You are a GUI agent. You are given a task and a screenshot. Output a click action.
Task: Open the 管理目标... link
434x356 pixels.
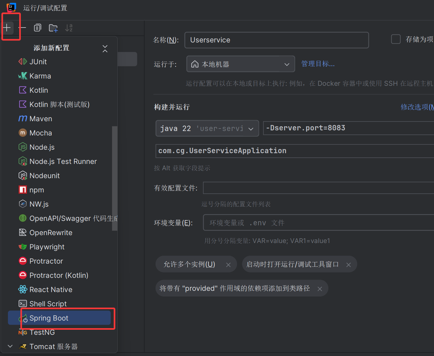click(x=318, y=64)
